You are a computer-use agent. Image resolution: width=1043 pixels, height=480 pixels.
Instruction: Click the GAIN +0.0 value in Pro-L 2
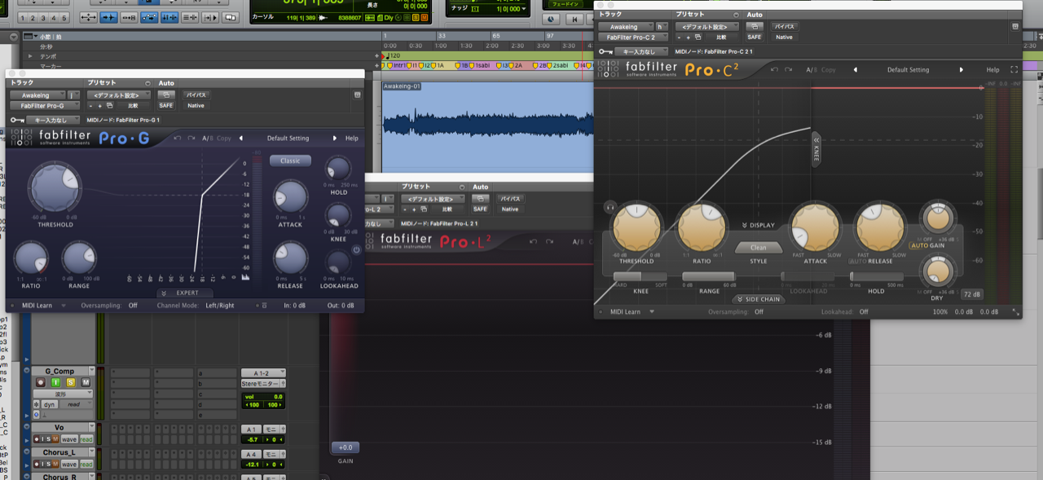tap(345, 447)
